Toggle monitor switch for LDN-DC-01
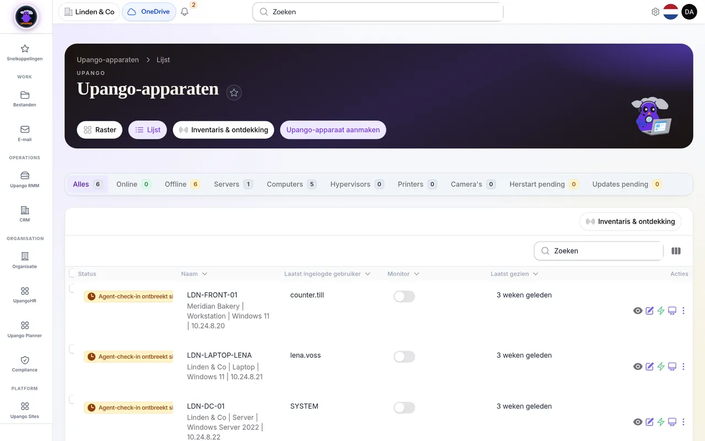Screen dimensions: 705x441 click(x=404, y=408)
